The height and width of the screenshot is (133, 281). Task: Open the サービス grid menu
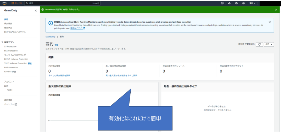click(17, 3)
